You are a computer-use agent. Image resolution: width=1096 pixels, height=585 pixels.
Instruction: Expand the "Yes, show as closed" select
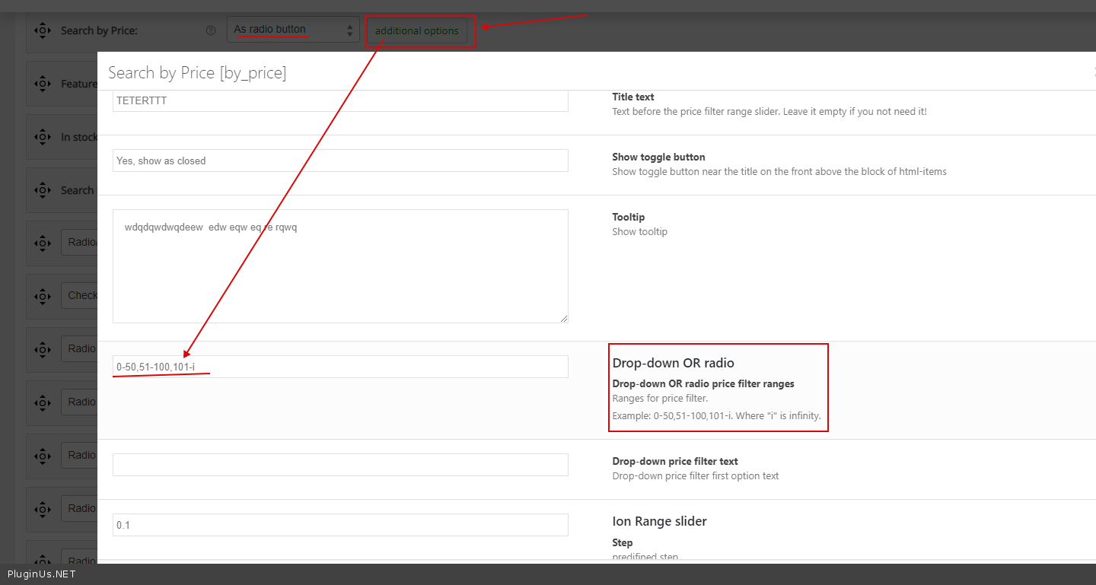coord(340,161)
